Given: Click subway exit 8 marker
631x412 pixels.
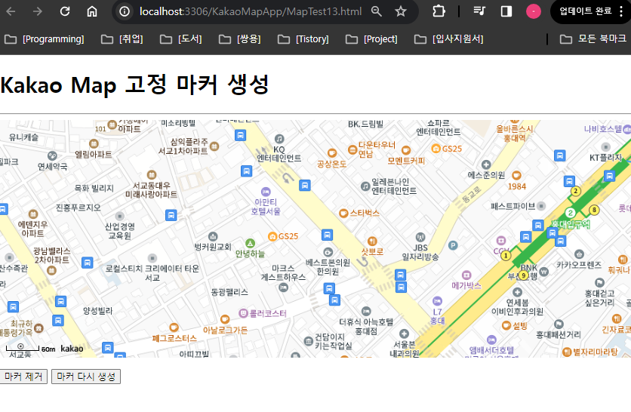Looking at the screenshot, I should (x=594, y=210).
